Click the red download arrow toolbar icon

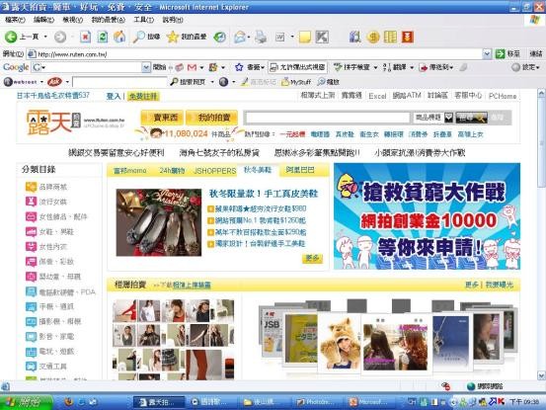(x=408, y=37)
